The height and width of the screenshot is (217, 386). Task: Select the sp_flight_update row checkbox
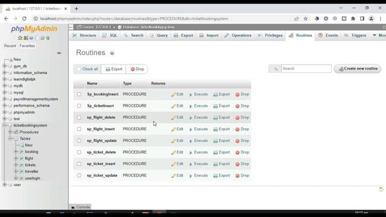click(x=79, y=140)
